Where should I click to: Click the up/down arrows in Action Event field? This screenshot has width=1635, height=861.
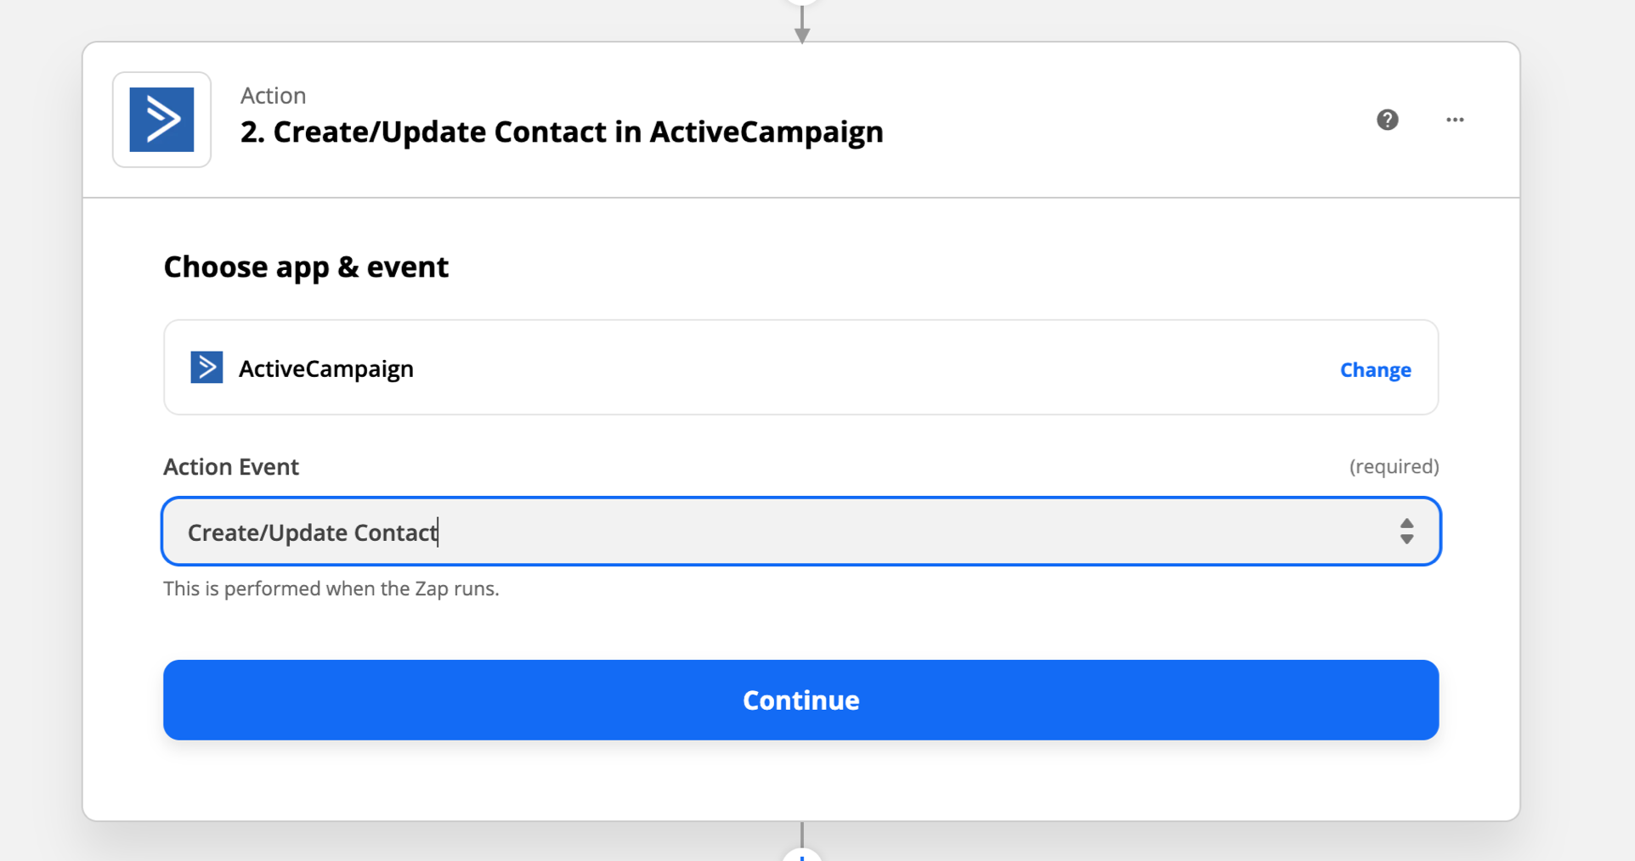click(1406, 532)
